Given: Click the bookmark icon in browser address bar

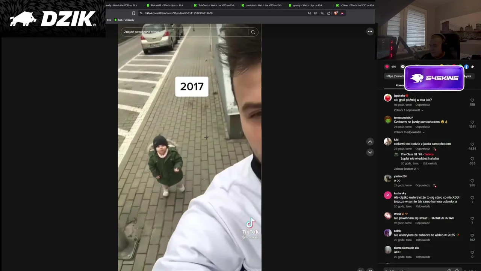Looking at the screenshot, I should pos(133,13).
